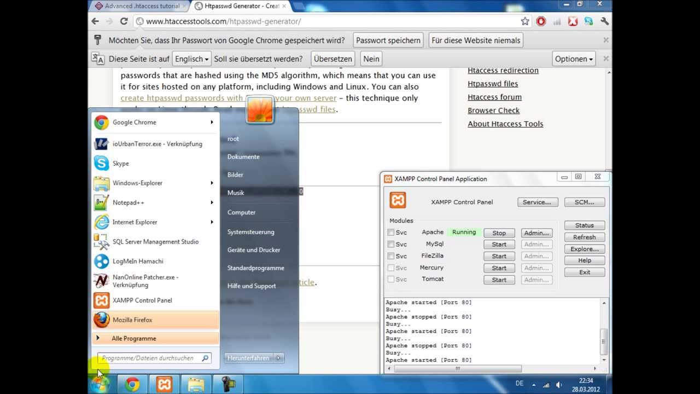
Task: Open Bilder in Start menu
Action: [235, 175]
